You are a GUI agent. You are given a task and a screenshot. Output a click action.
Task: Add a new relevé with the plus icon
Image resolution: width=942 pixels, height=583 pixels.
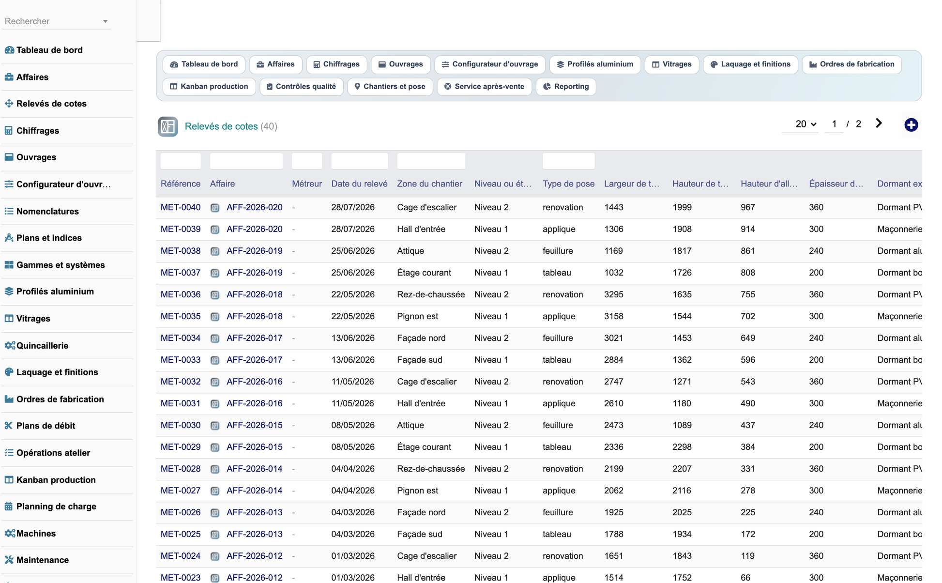(x=911, y=125)
